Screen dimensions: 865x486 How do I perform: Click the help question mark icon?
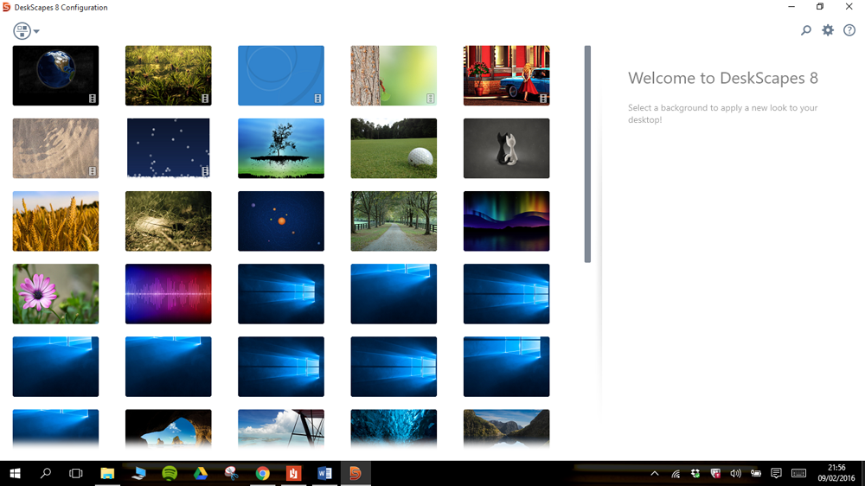(849, 30)
